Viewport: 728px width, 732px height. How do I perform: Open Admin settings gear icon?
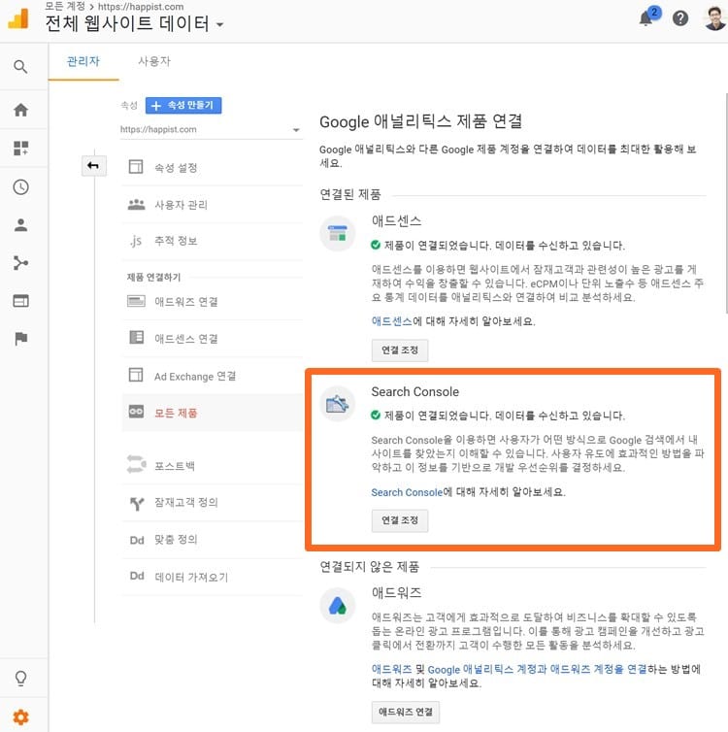[x=20, y=717]
